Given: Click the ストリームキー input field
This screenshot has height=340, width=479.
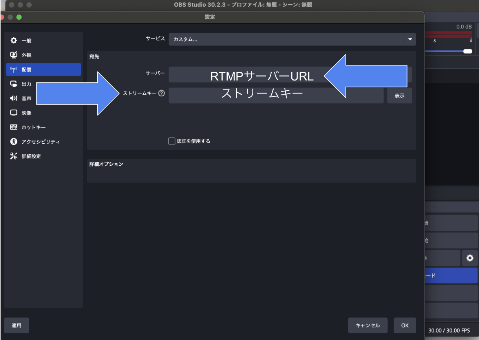Looking at the screenshot, I should pos(276,95).
